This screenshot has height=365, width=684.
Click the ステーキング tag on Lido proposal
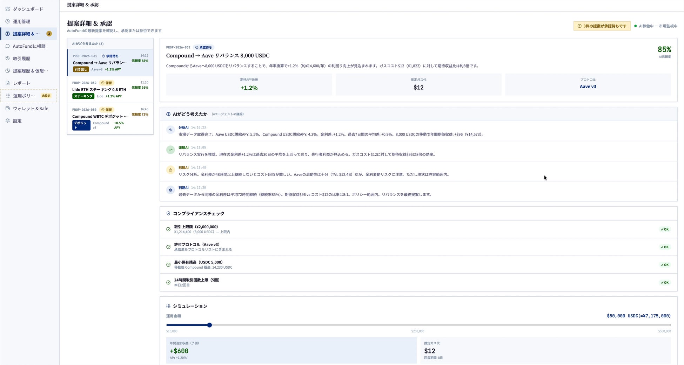click(83, 96)
